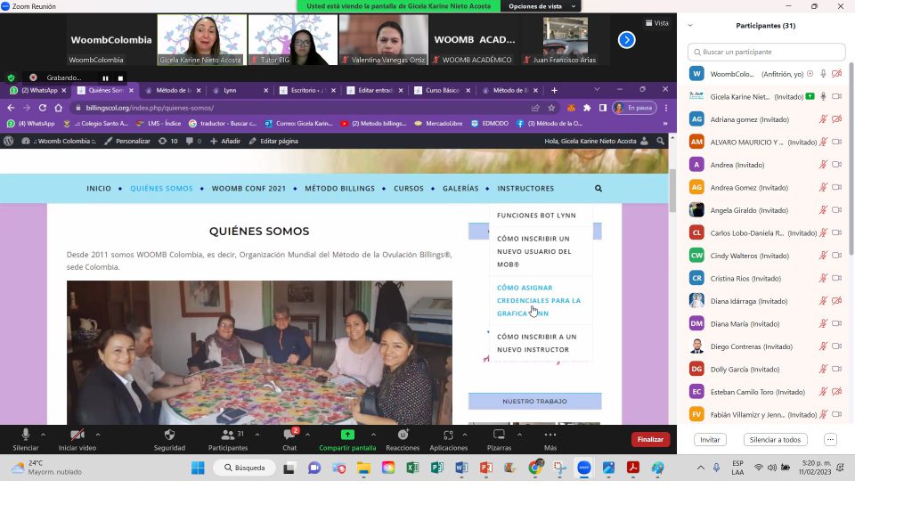
Task: Toggle Gicela Karine Niet microphone icon
Action: pyautogui.click(x=823, y=96)
